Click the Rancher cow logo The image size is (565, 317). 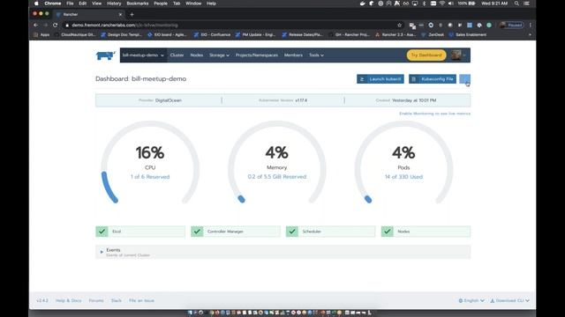pos(105,55)
